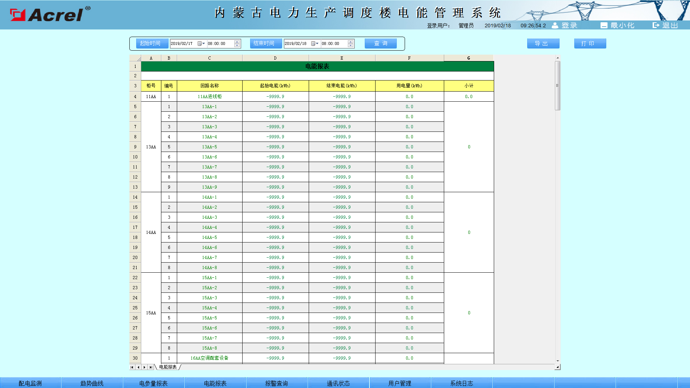Click the 14AA cabinet number cell

click(x=151, y=232)
